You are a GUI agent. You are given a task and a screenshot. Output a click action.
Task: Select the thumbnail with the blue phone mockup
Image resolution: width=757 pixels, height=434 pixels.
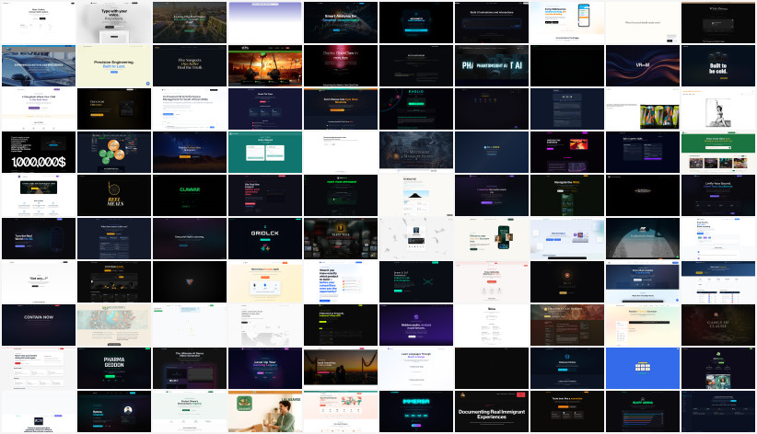click(567, 23)
